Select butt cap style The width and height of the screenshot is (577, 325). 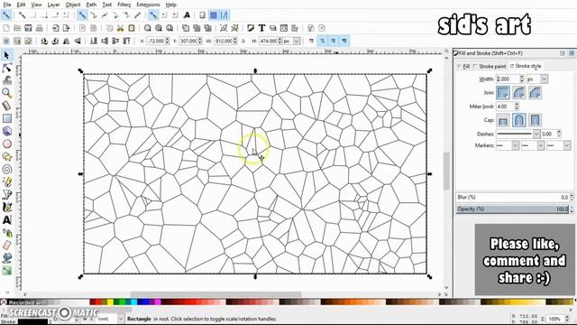(x=503, y=120)
